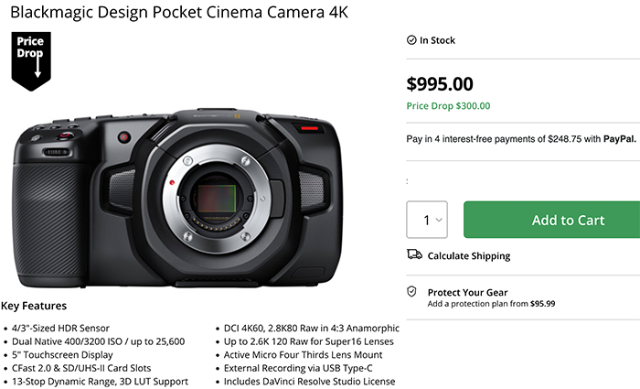The width and height of the screenshot is (640, 389).
Task: Click the In Stock status text
Action: tap(437, 40)
